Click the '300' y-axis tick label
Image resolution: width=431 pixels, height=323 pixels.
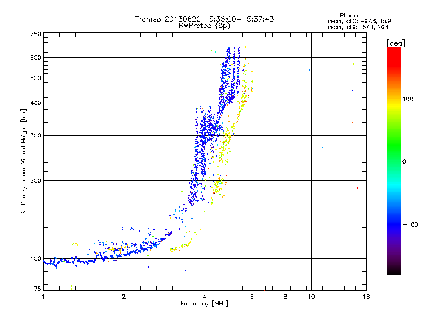pos(36,136)
